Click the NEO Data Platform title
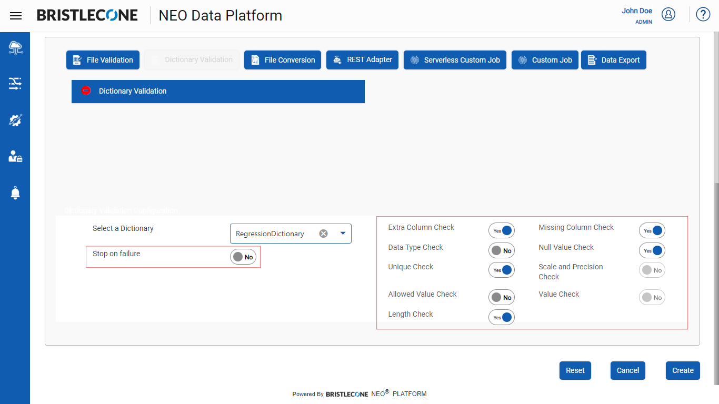 point(221,16)
